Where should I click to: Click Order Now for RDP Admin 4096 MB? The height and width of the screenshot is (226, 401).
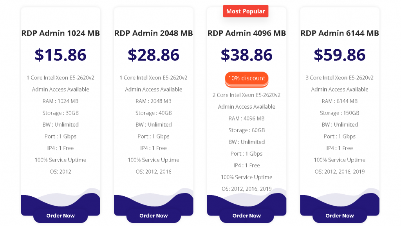click(x=246, y=215)
